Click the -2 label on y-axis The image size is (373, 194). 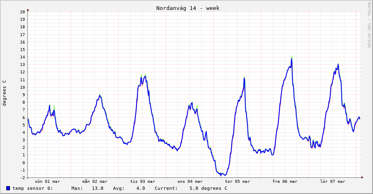tap(22, 177)
